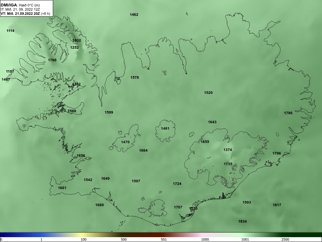
Task: Click the 1593 value
Action: coord(247,203)
